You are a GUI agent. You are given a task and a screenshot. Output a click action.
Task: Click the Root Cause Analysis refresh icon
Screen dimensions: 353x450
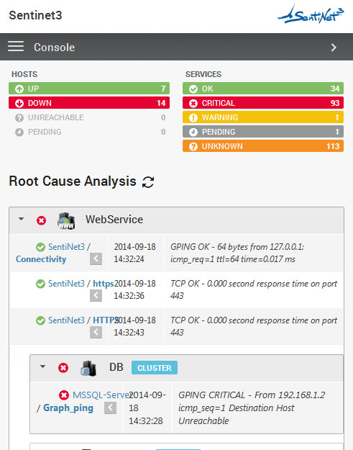[148, 182]
